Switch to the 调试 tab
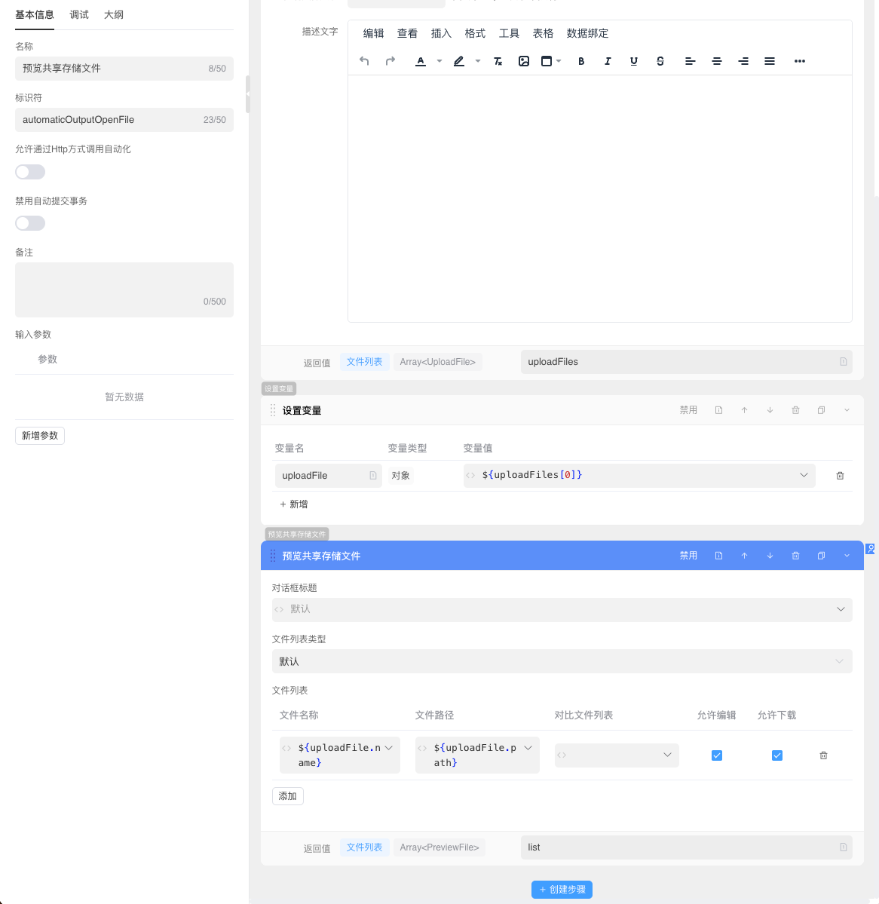 click(79, 15)
